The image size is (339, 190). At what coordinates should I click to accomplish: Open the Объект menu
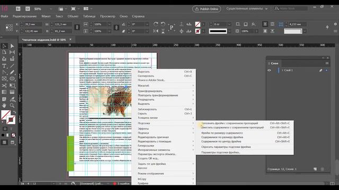tap(73, 16)
